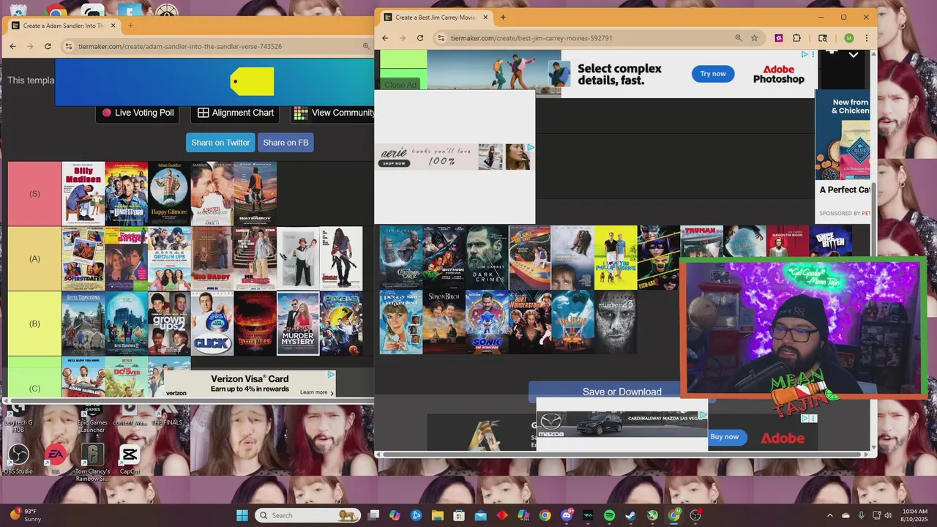Click back arrow in Adam Sandler browser window
The image size is (937, 527).
[12, 46]
